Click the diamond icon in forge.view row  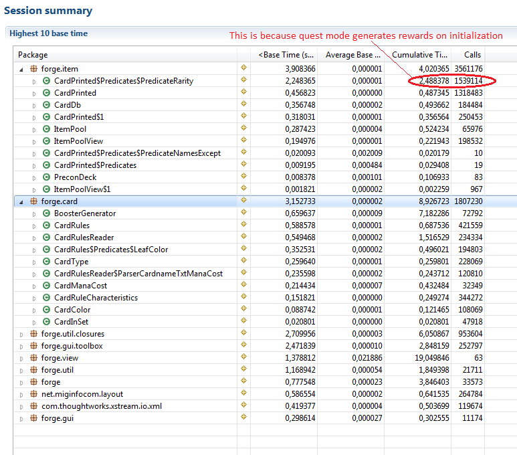coord(243,357)
